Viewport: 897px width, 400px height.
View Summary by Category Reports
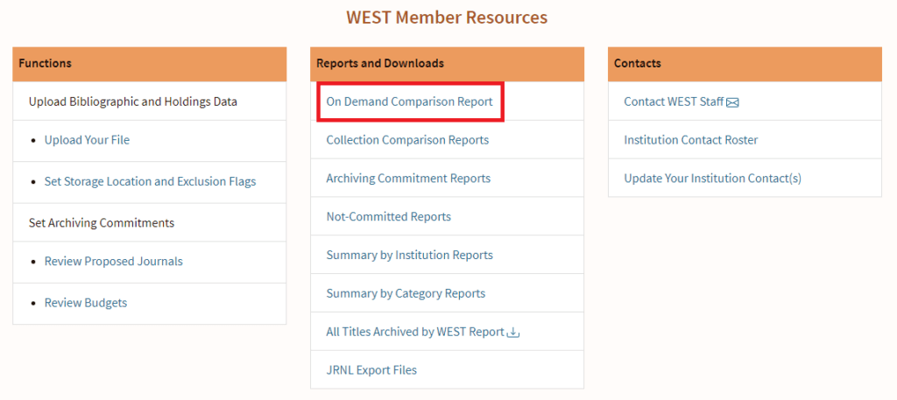(406, 293)
